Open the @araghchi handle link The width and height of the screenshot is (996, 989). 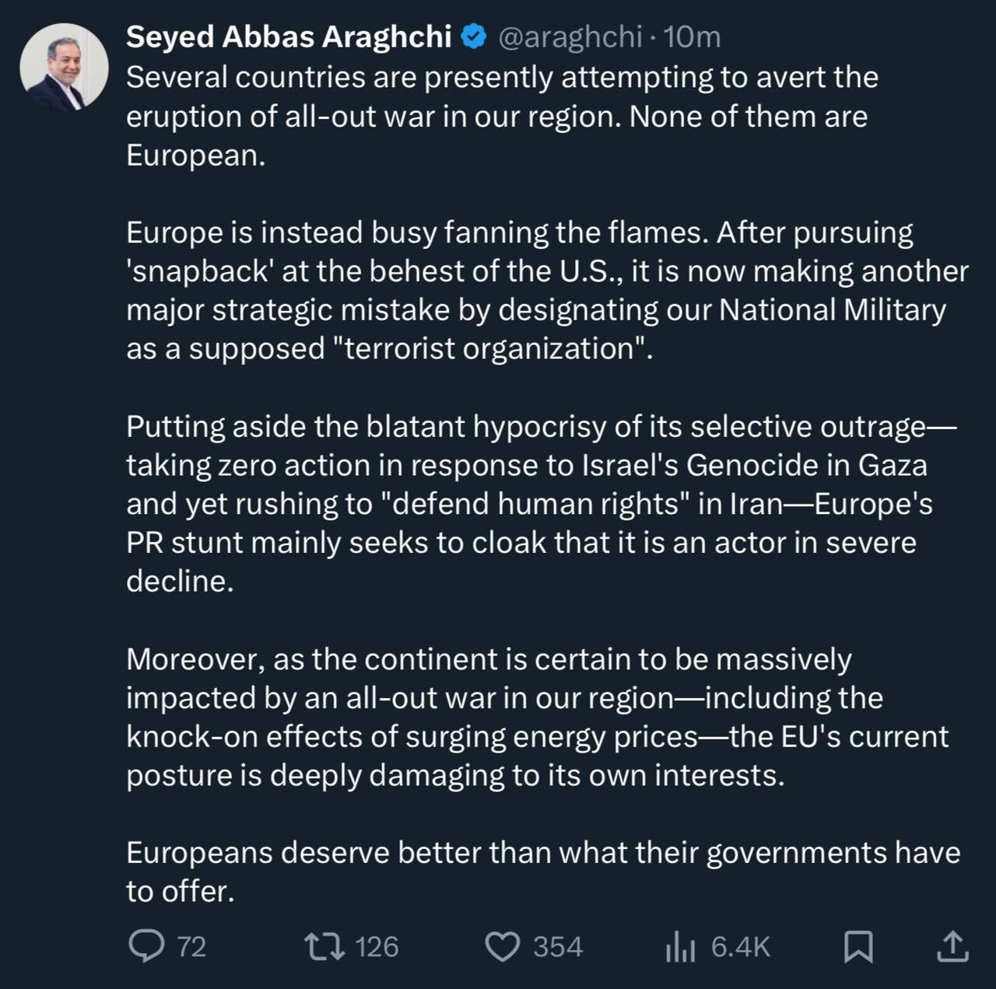[x=570, y=37]
